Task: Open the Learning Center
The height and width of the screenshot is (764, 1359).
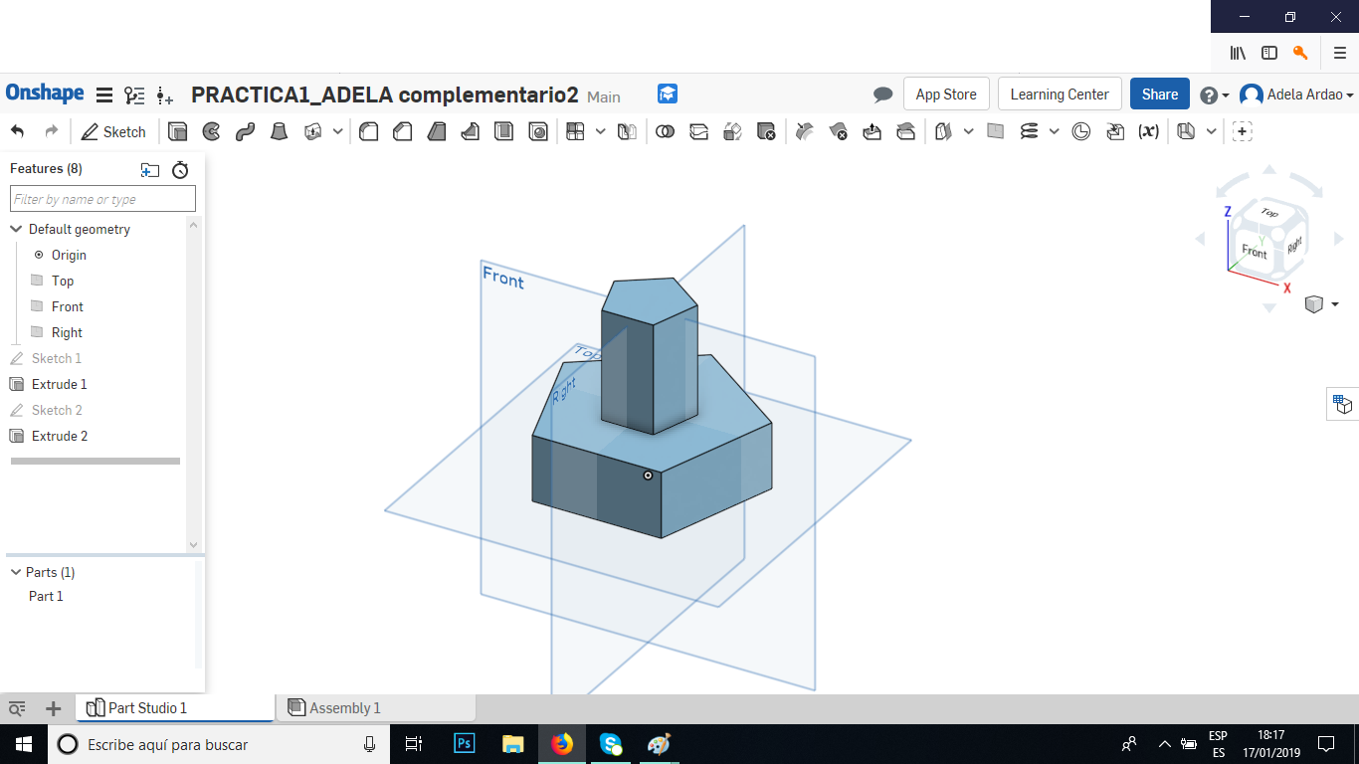Action: 1059,94
